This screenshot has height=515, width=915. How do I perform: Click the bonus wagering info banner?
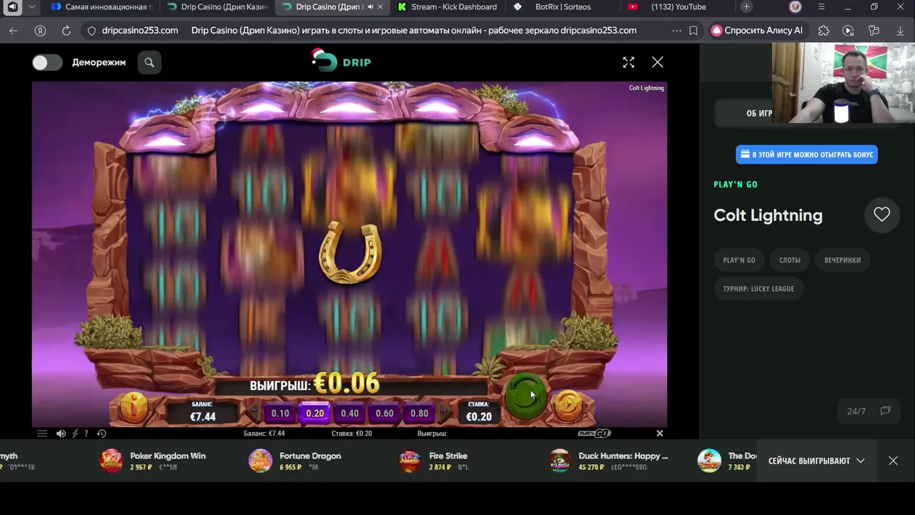coord(806,154)
